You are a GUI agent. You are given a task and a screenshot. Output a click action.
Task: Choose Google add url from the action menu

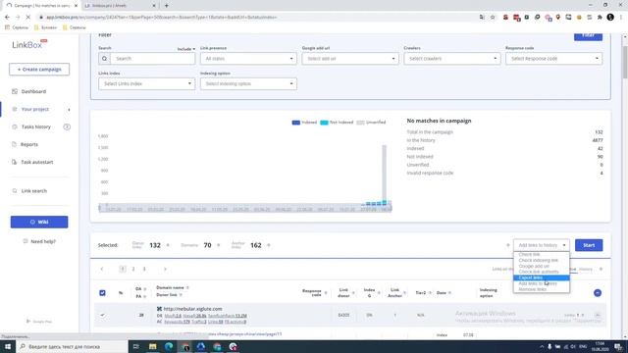(x=541, y=266)
